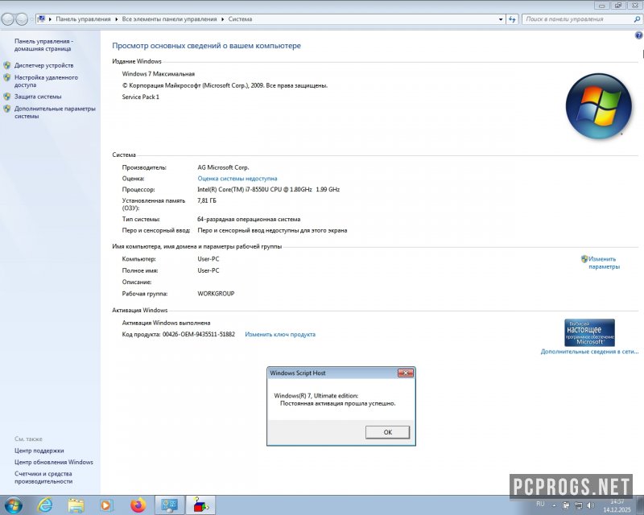Click the genuine Microsoft software badge
Screen dimensions: 644x515
pyautogui.click(x=589, y=332)
